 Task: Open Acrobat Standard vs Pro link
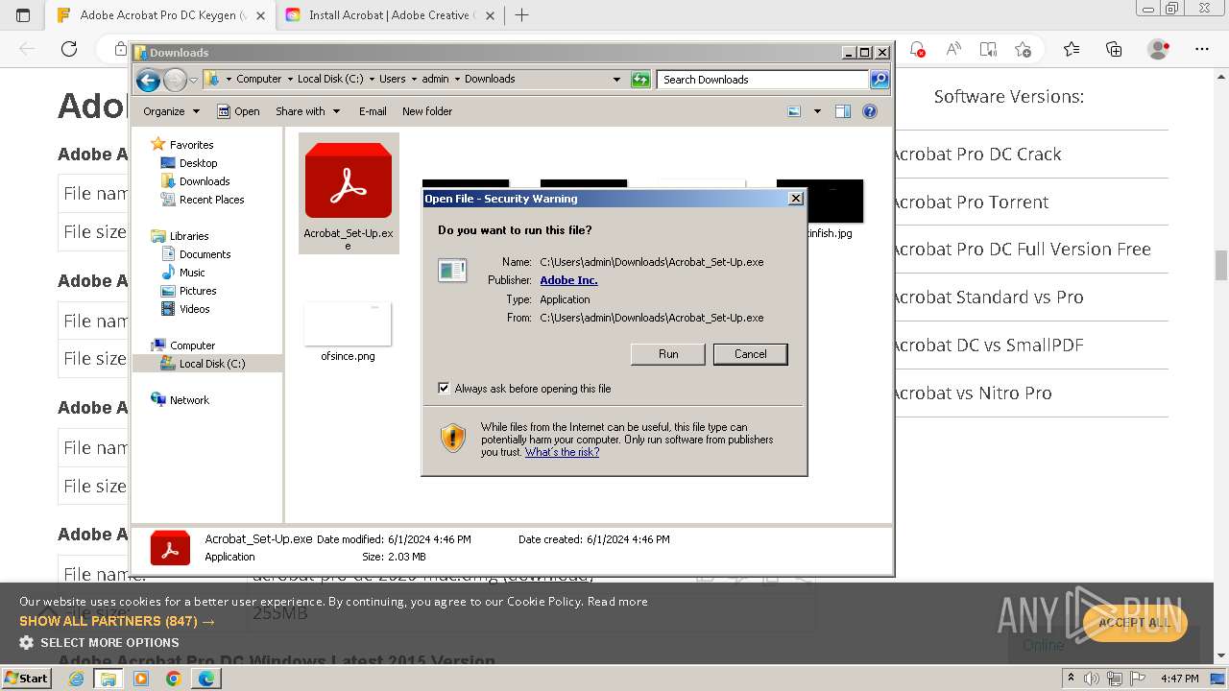(987, 298)
